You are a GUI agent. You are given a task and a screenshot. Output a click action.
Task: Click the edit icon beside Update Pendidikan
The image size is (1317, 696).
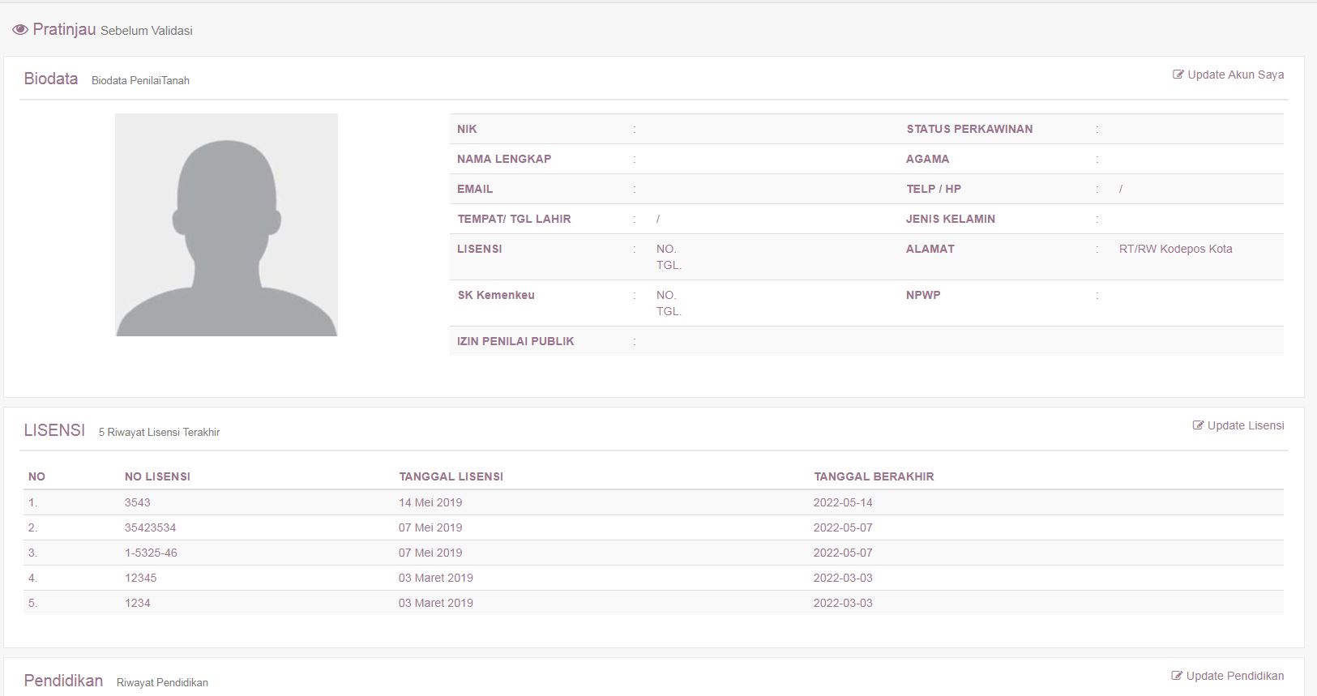pos(1177,676)
